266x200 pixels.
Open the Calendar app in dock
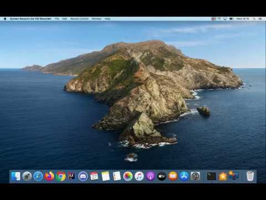coord(94,176)
